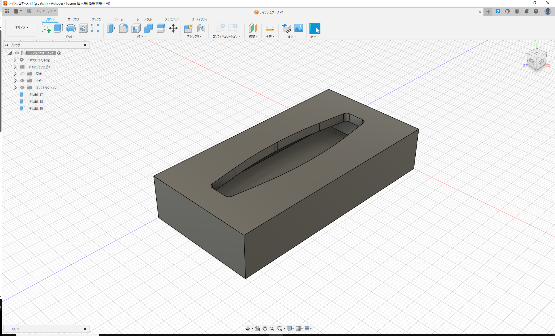Show the 原点 folder visibility

click(22, 74)
